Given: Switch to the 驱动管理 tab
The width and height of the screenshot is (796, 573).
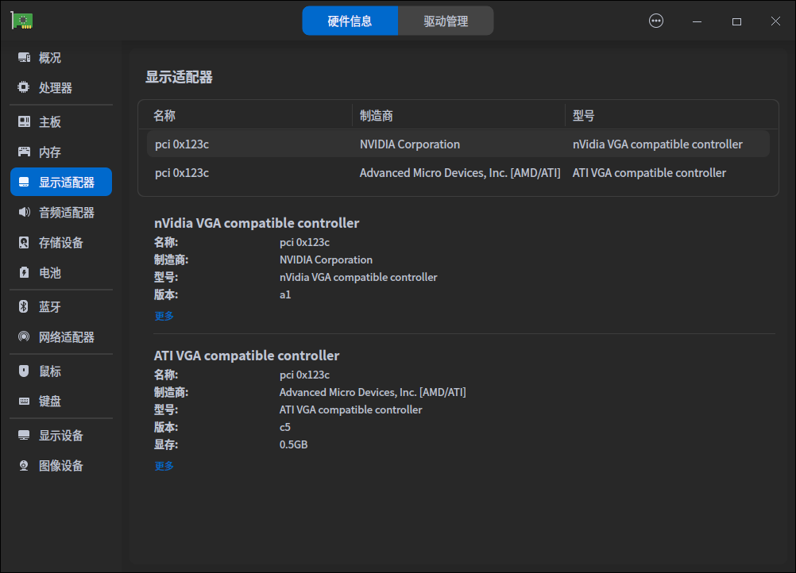Looking at the screenshot, I should 446,21.
